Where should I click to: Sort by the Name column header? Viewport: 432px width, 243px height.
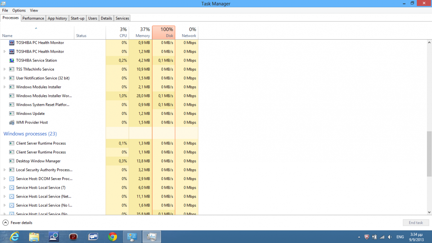37,32
